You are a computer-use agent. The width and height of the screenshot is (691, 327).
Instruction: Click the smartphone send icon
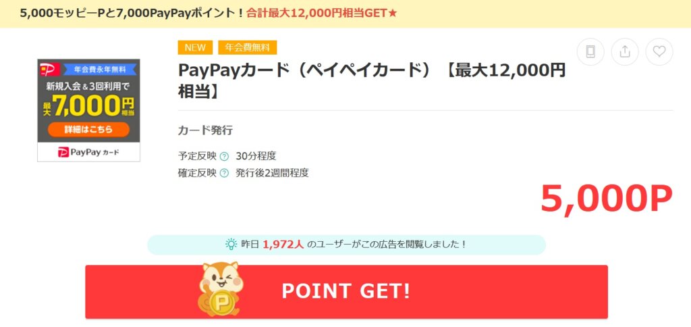[x=590, y=51]
